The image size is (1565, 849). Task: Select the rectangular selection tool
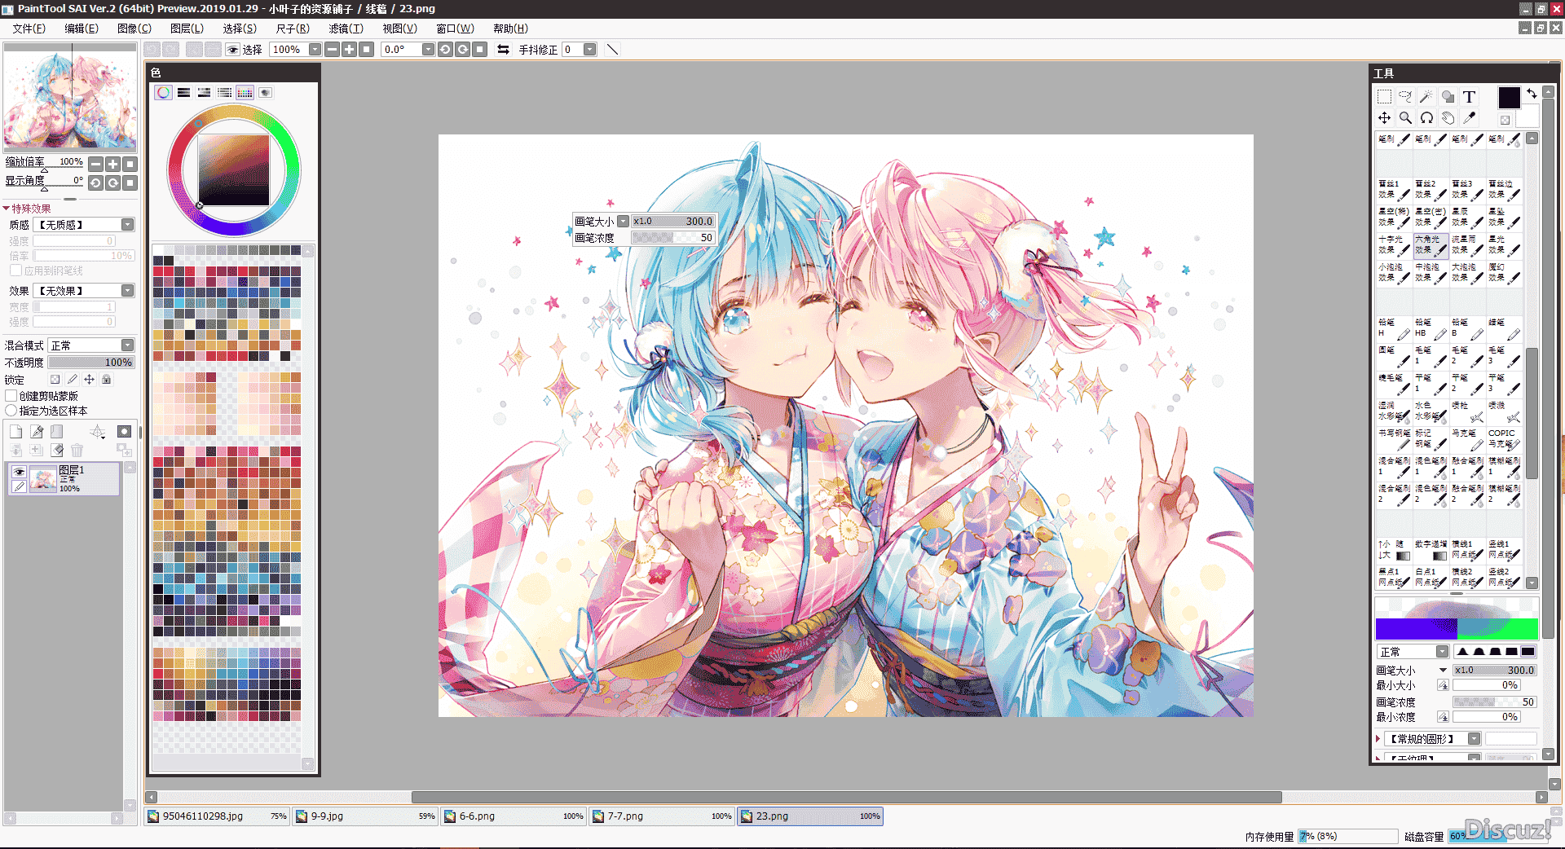(x=1384, y=97)
